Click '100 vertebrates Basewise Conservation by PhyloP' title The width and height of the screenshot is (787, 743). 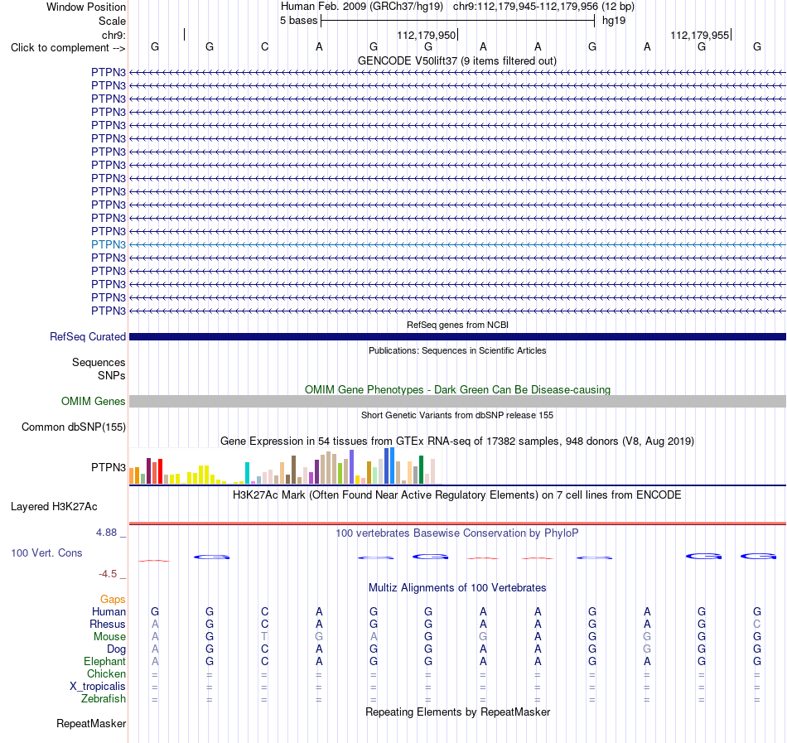pos(457,533)
